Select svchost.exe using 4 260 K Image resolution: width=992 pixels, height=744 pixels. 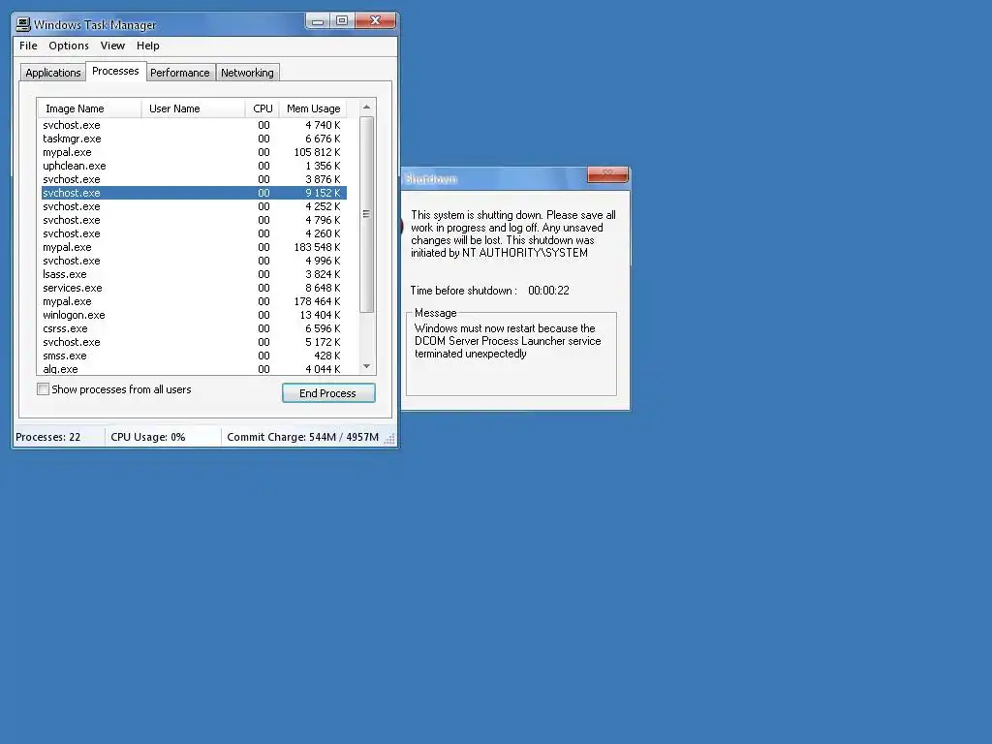point(194,233)
